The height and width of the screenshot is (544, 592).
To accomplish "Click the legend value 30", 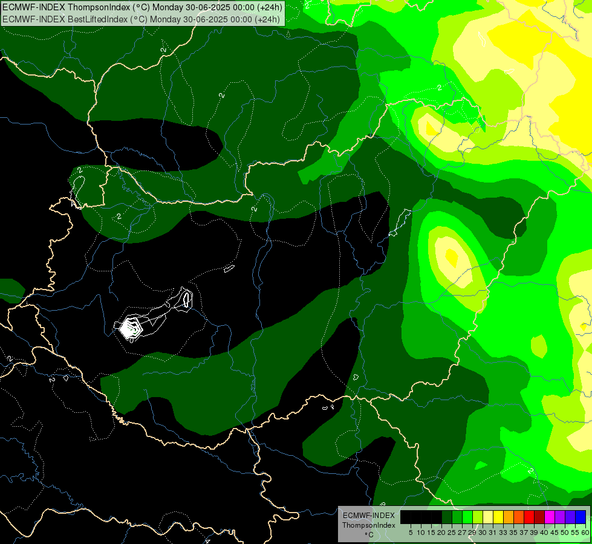I will 483,533.
